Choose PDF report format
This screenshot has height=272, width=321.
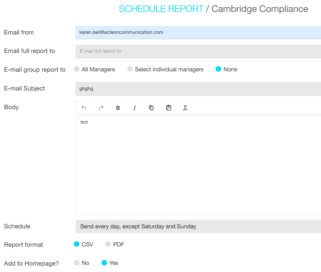coord(108,244)
